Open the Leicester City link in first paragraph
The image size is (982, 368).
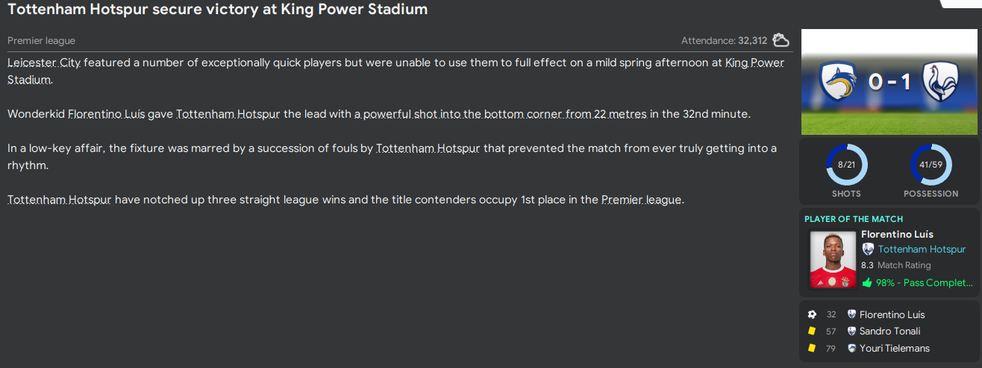(x=44, y=63)
